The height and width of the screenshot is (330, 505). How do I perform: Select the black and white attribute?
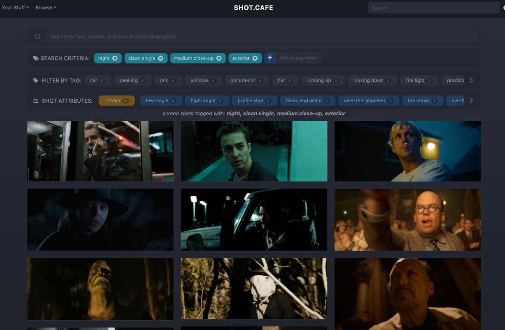(x=308, y=101)
